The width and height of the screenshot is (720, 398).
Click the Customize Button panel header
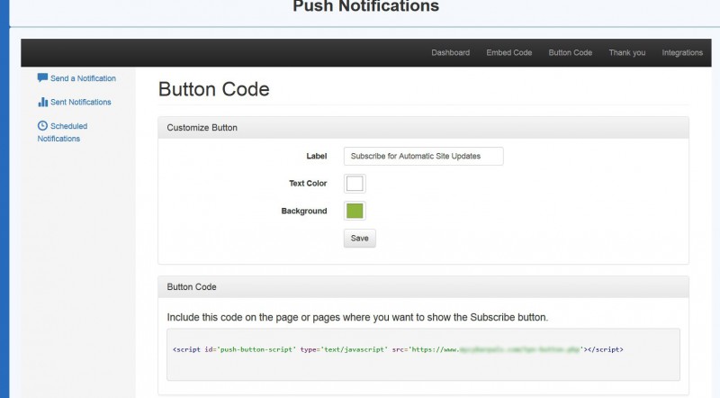pyautogui.click(x=423, y=128)
